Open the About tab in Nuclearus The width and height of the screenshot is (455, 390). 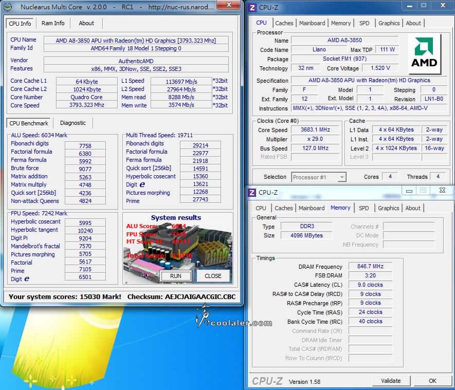86,23
